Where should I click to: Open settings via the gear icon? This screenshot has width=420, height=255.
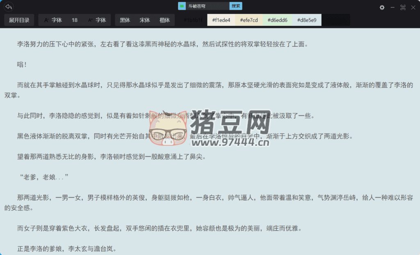[x=382, y=7]
